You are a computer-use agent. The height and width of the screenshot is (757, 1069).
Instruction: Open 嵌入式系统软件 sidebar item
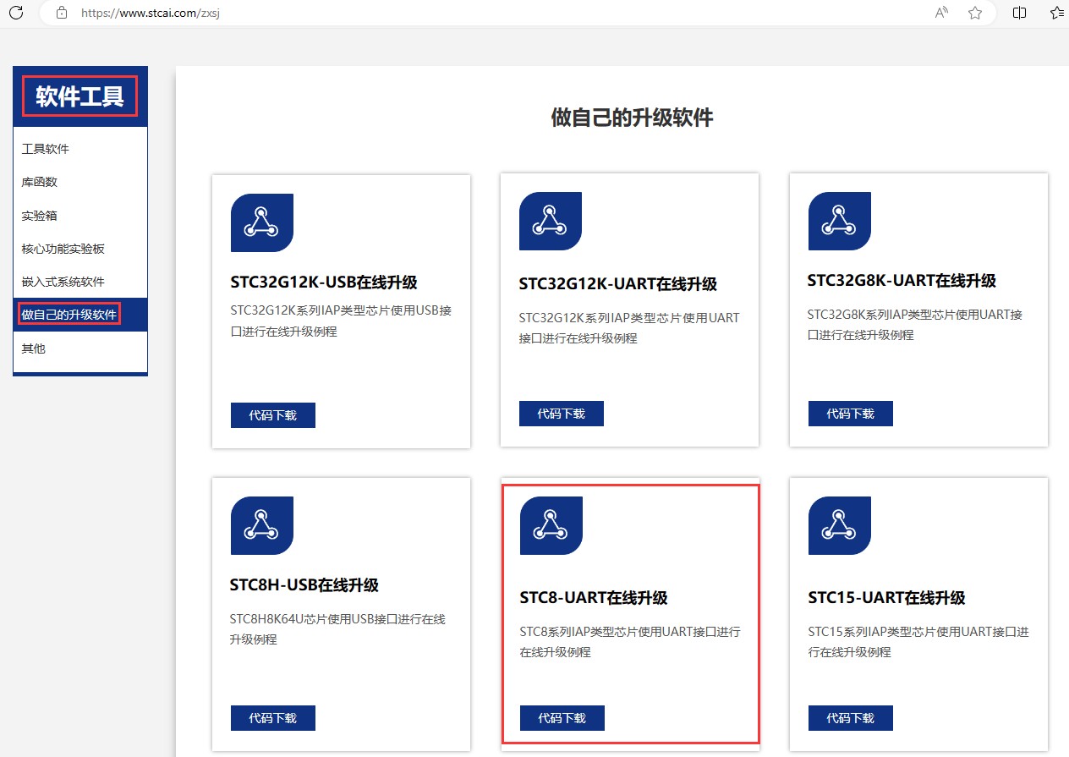pyautogui.click(x=63, y=282)
